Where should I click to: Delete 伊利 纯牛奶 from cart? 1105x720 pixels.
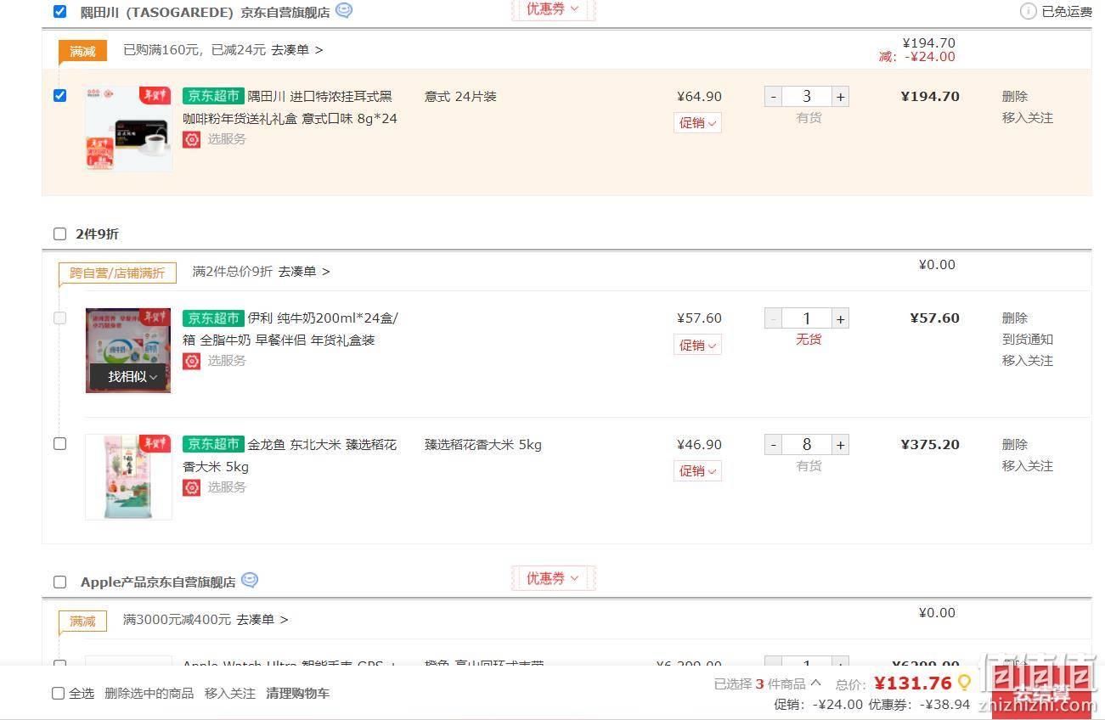pos(1015,318)
